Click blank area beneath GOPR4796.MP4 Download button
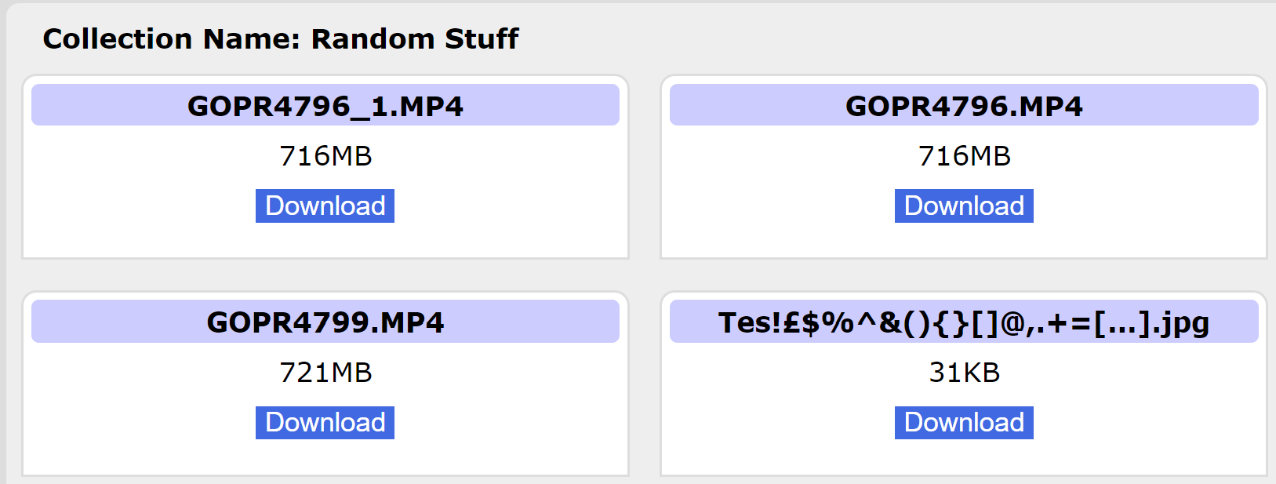Viewport: 1276px width, 484px height. 963,240
